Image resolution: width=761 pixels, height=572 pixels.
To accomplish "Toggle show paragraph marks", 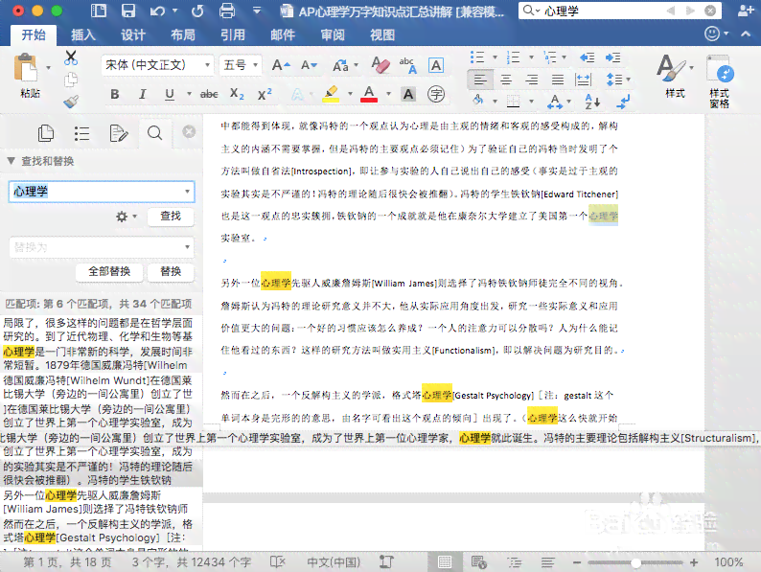I will [623, 102].
